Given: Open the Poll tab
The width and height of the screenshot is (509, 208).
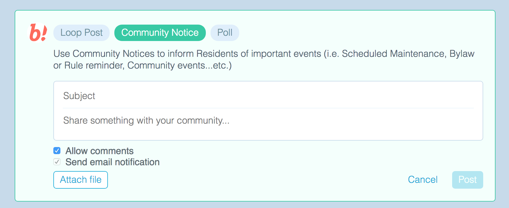Looking at the screenshot, I should click(225, 33).
